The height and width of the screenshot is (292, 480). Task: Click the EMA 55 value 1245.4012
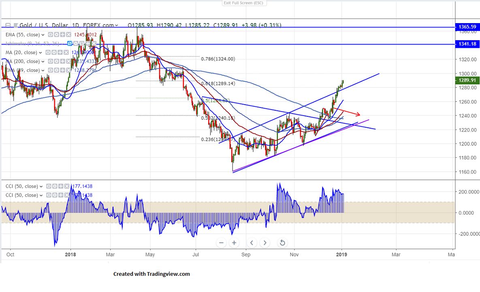click(85, 34)
